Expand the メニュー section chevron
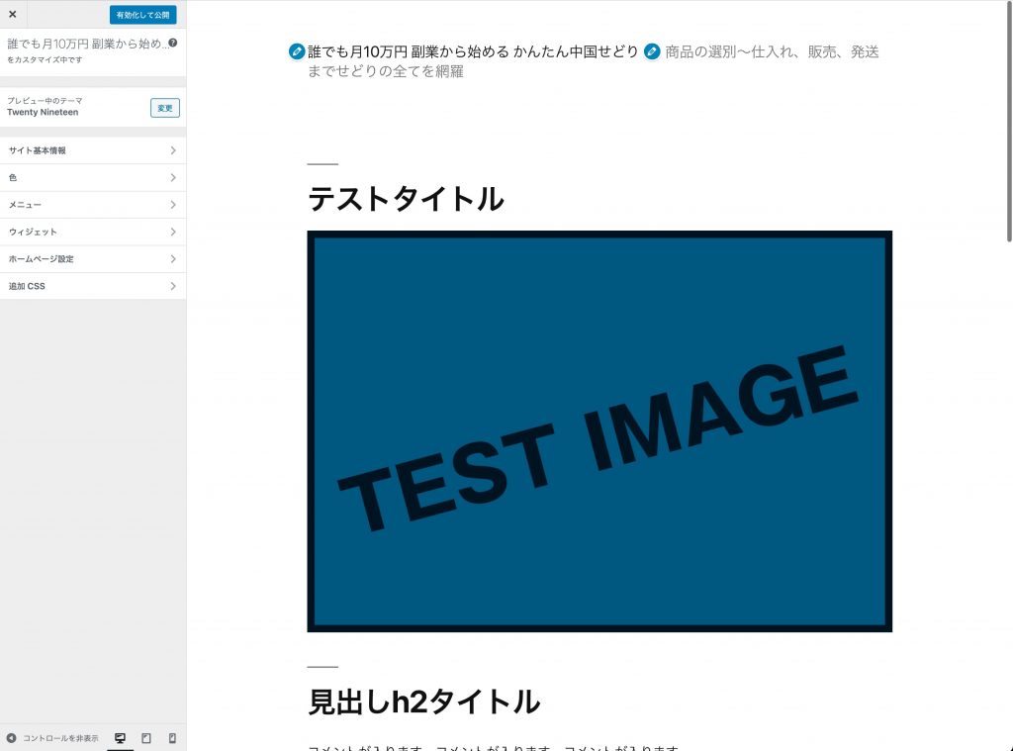 coord(173,205)
